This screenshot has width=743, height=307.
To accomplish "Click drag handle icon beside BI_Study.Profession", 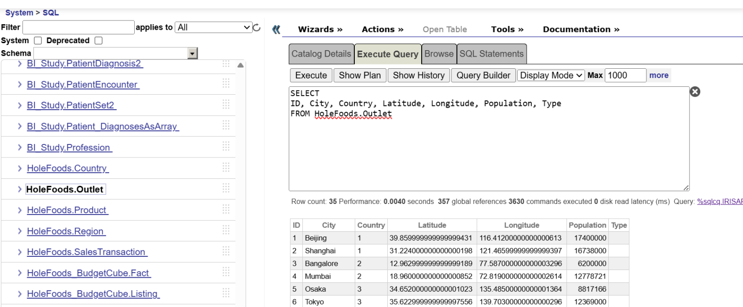I will click(x=226, y=146).
